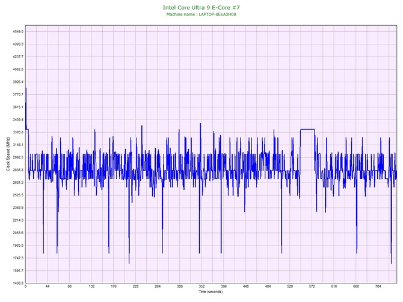Click the 1747.3 y-axis value
This screenshot has width=403, height=302.
[18, 258]
